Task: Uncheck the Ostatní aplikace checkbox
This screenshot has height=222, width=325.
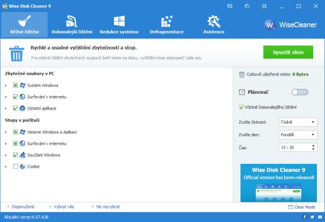Action: click(x=15, y=108)
